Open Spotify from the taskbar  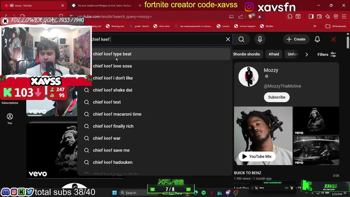pyautogui.click(x=203, y=193)
